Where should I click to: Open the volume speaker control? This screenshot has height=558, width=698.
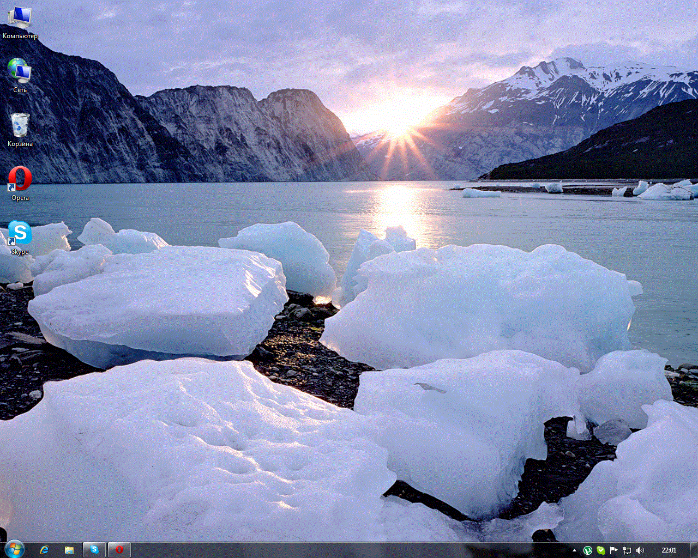click(x=640, y=550)
